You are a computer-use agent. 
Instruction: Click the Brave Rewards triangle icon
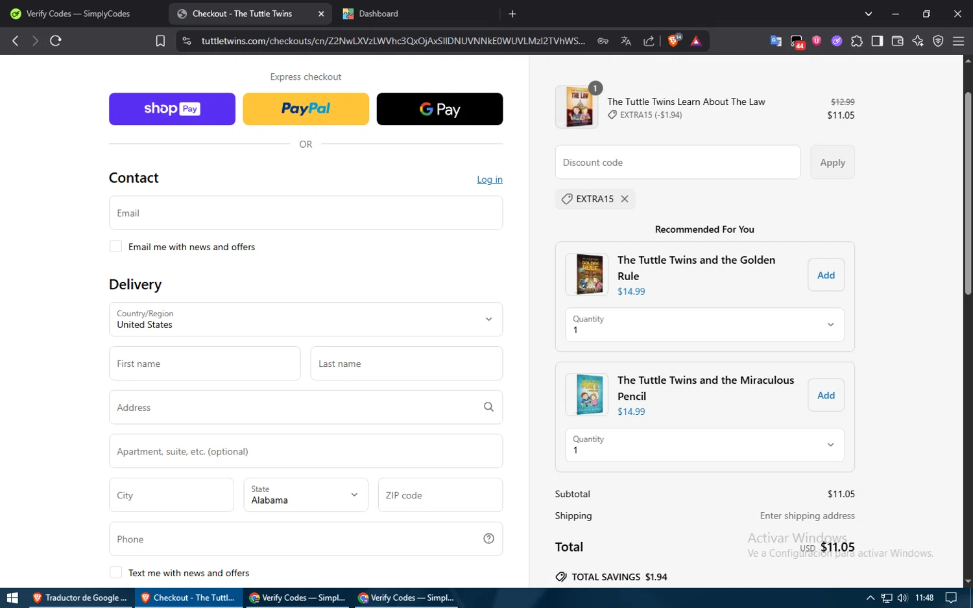[x=696, y=41]
